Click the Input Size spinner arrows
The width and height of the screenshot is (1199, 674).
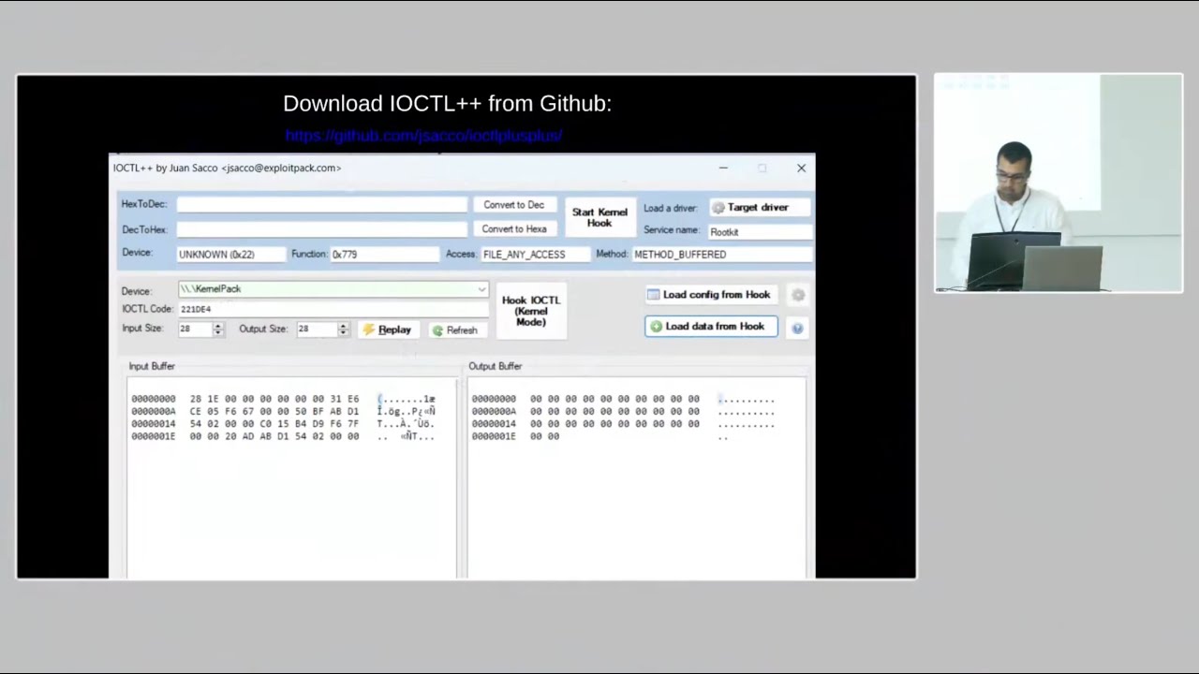[x=218, y=329]
